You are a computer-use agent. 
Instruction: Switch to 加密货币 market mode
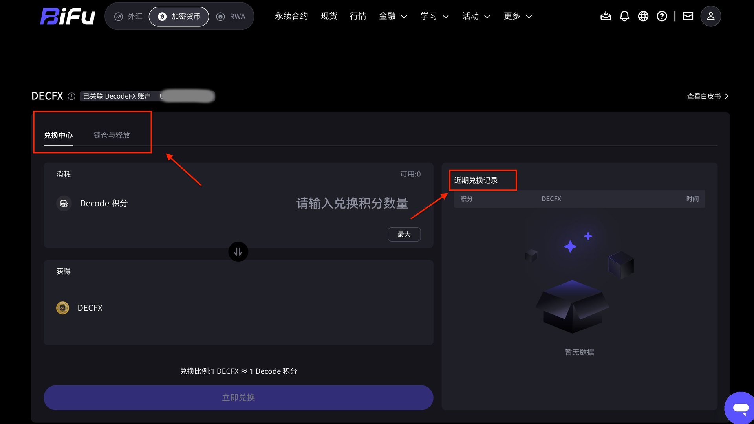pyautogui.click(x=179, y=17)
